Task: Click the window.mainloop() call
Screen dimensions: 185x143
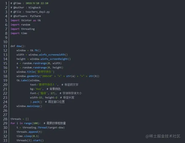Action: tap(29, 106)
